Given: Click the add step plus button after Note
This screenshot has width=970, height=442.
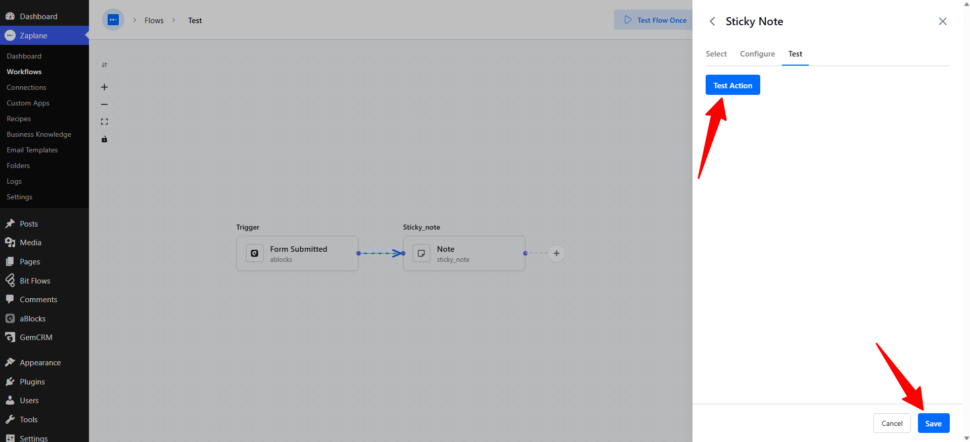Looking at the screenshot, I should (557, 253).
